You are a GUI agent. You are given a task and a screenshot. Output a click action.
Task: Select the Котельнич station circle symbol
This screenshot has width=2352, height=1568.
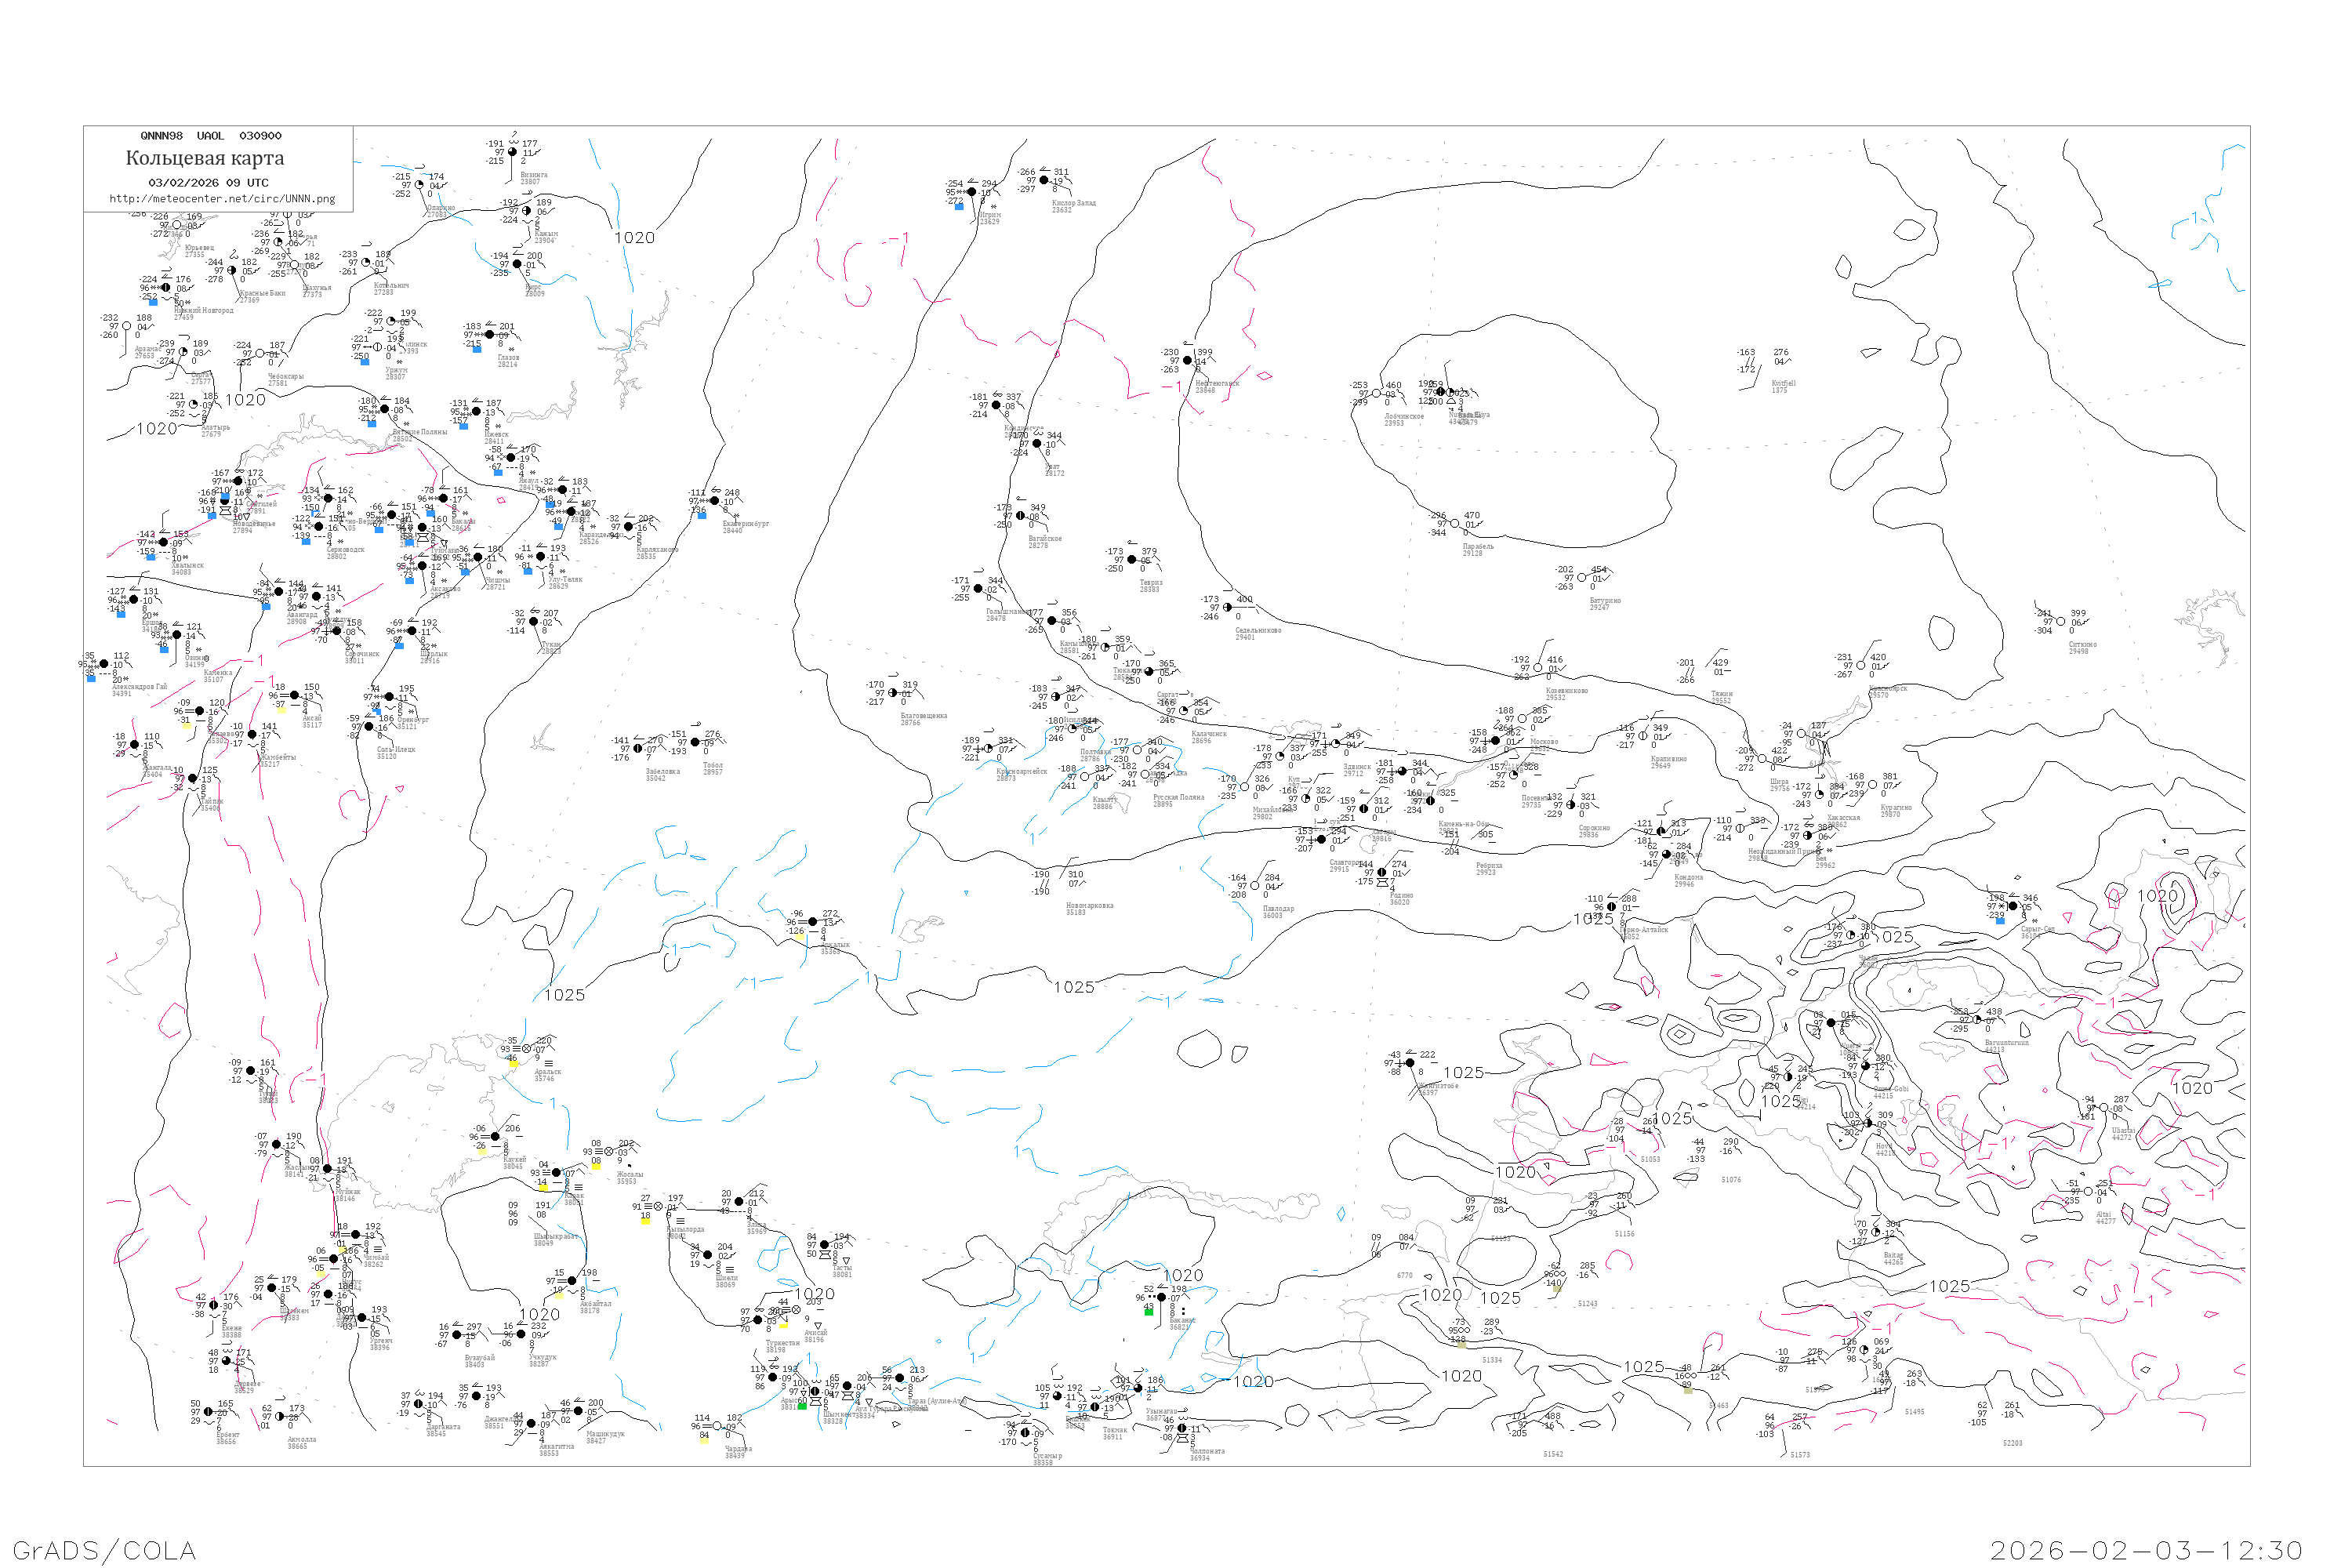click(x=366, y=263)
